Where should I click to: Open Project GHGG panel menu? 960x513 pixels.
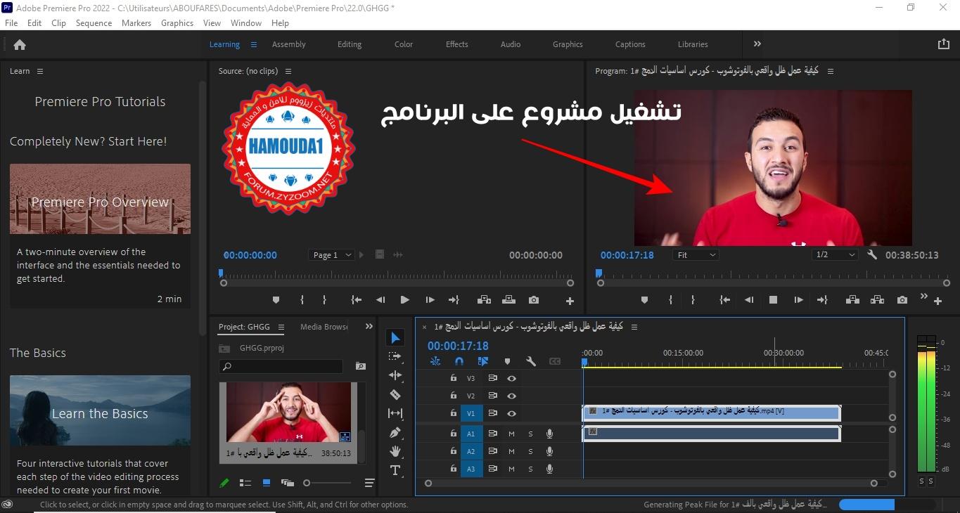click(281, 327)
